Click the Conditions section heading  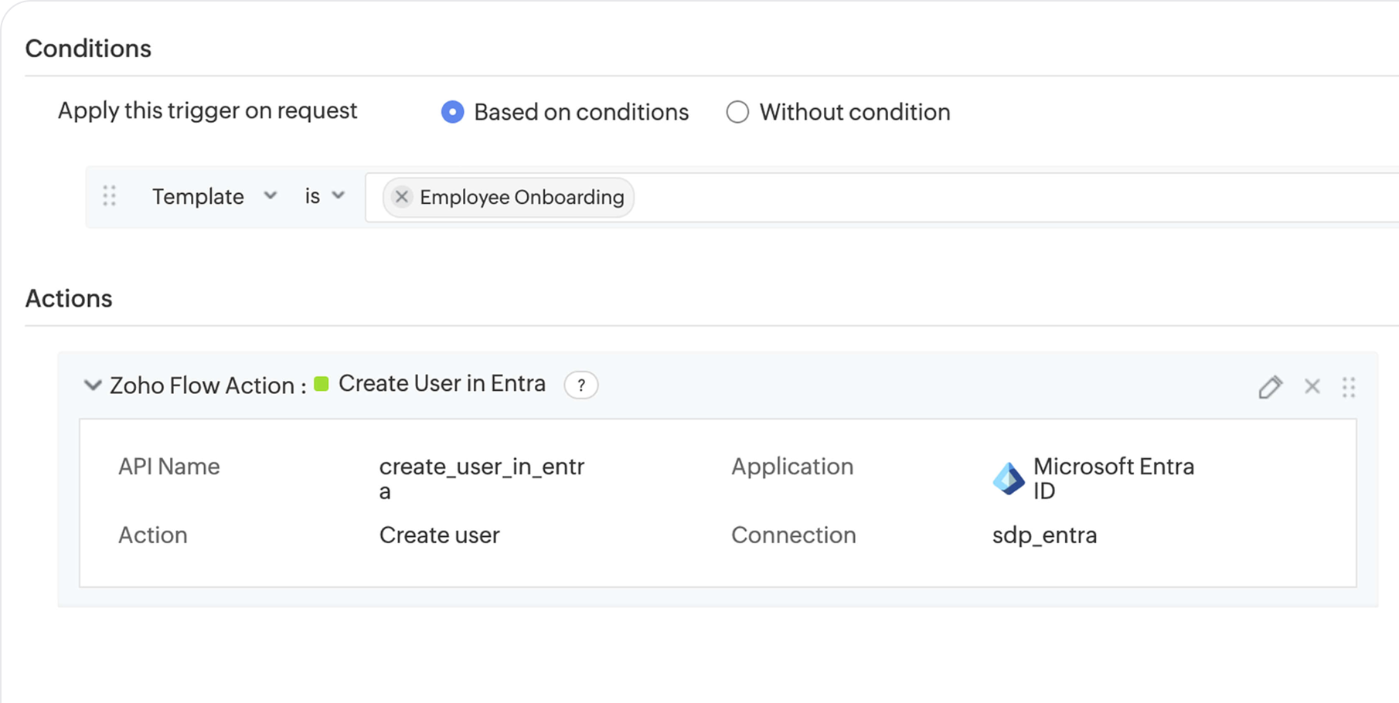(x=89, y=48)
